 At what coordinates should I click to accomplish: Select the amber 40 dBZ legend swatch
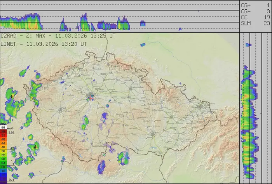pyautogui.click(x=3, y=147)
